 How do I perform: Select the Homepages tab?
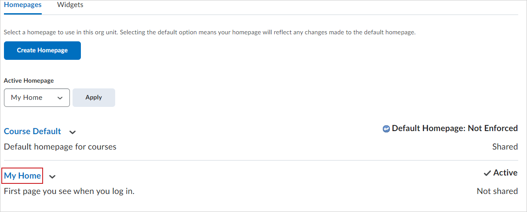click(23, 5)
